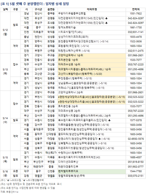This screenshot has width=146, height=195.
Task: Click the '동대문구' district cell
Action: (x=38, y=130)
